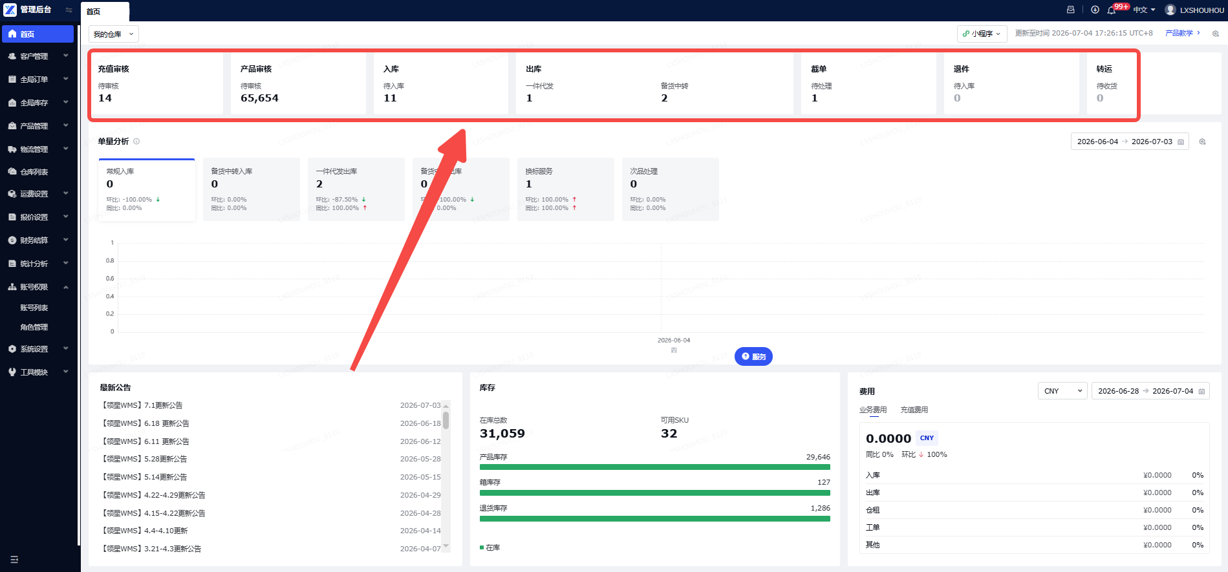
Task: Select the 一件代发出库 analysis card
Action: 356,189
